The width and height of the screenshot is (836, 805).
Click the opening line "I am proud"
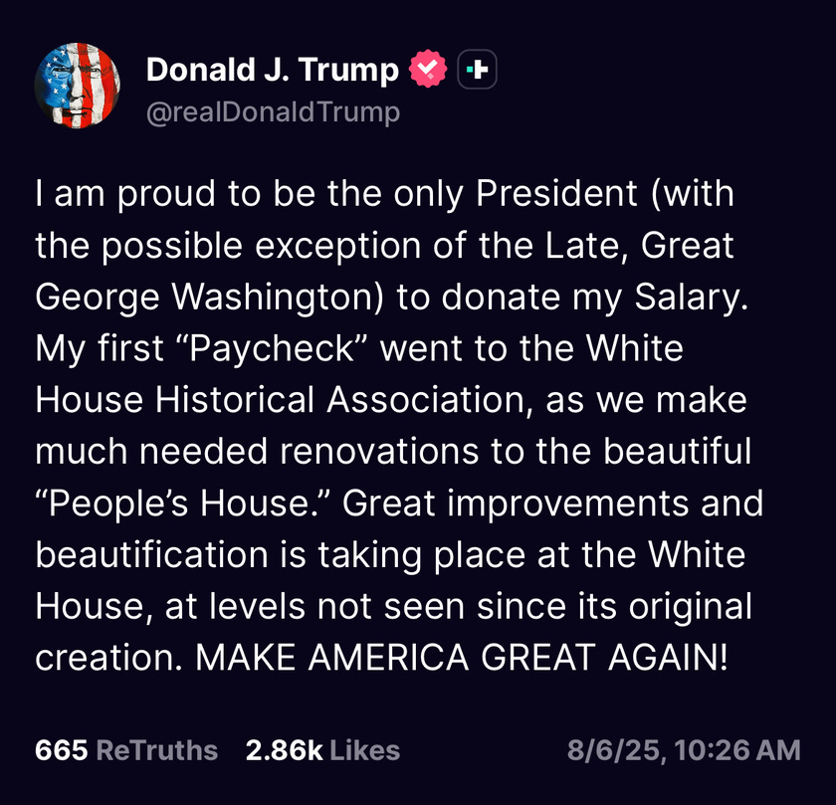pos(125,194)
